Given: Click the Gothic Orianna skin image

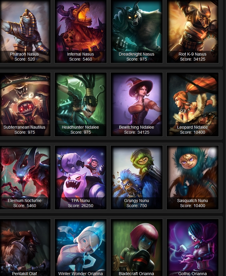Looking at the screenshot, I should pos(193,247).
